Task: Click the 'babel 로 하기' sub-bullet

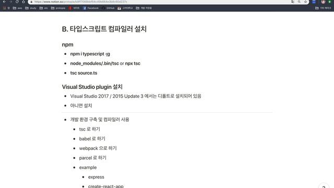Action: click(92, 139)
